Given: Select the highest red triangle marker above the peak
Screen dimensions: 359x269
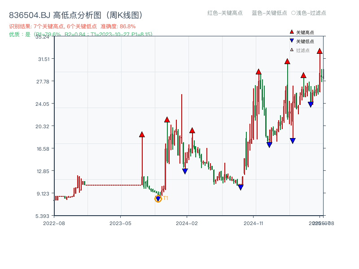Looking at the screenshot, I should (320, 52).
